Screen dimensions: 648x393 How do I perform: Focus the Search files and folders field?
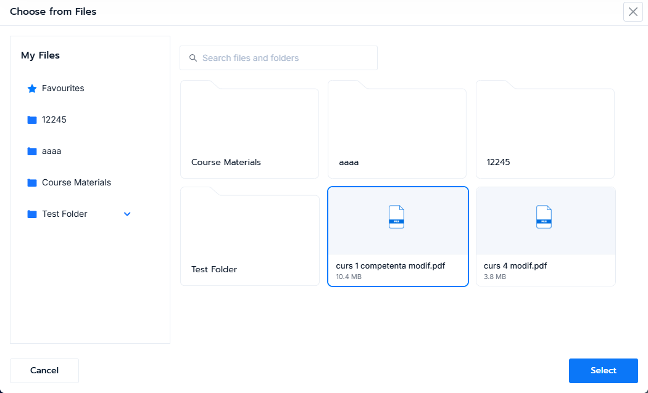point(278,58)
